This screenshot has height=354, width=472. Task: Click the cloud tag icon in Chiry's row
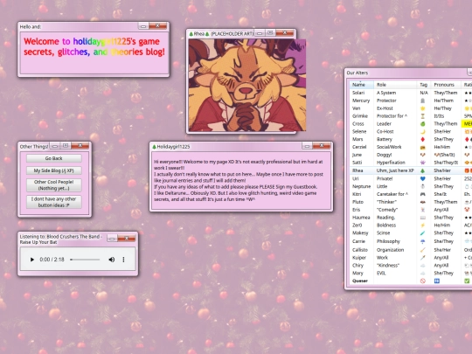coord(423,266)
